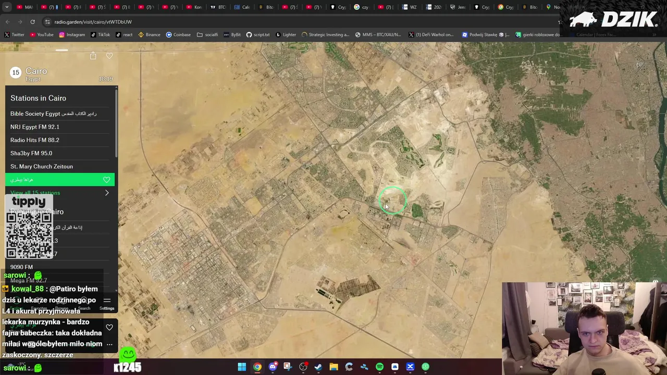Select the highlighted green Arabic station row
The image size is (667, 375).
60,180
